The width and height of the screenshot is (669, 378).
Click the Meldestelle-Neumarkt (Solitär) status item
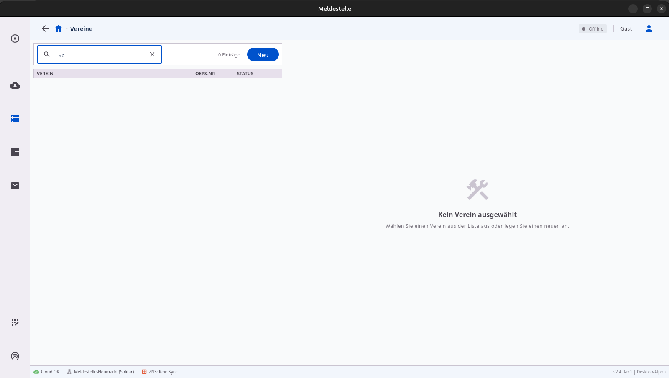101,372
